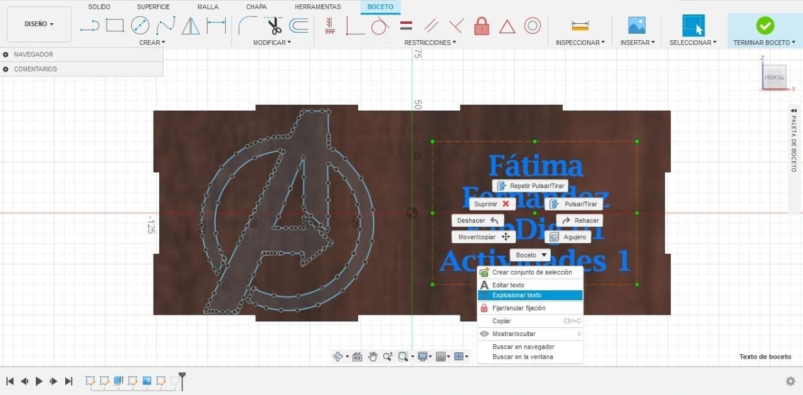
Task: Switch to the CHAPA tab
Action: 256,7
